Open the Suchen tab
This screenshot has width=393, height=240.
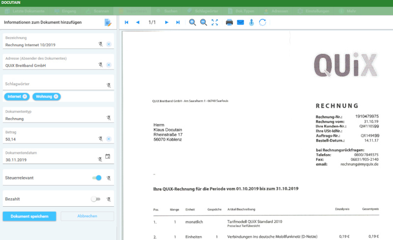[x=168, y=11]
